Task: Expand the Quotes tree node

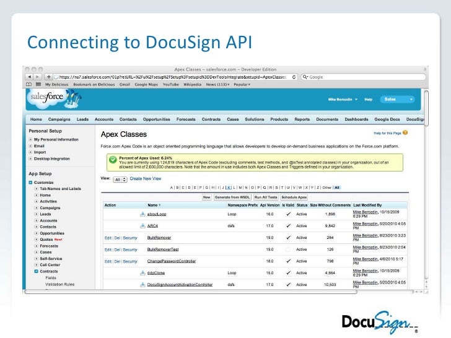Action: tap(36, 240)
